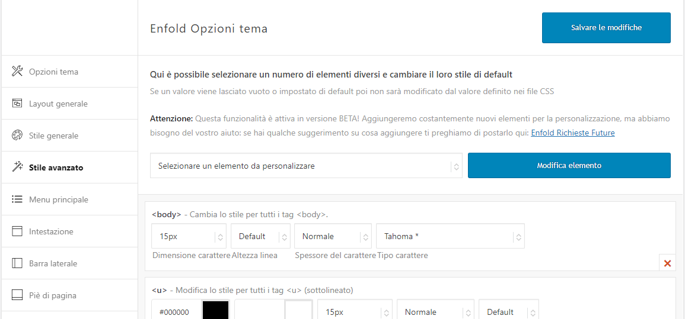This screenshot has height=319, width=685.
Task: Remove the body style with red X
Action: [667, 263]
